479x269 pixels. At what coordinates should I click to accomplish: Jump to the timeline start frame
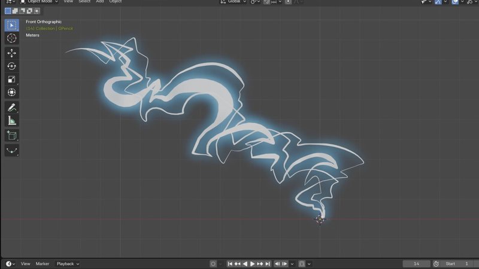(x=230, y=264)
